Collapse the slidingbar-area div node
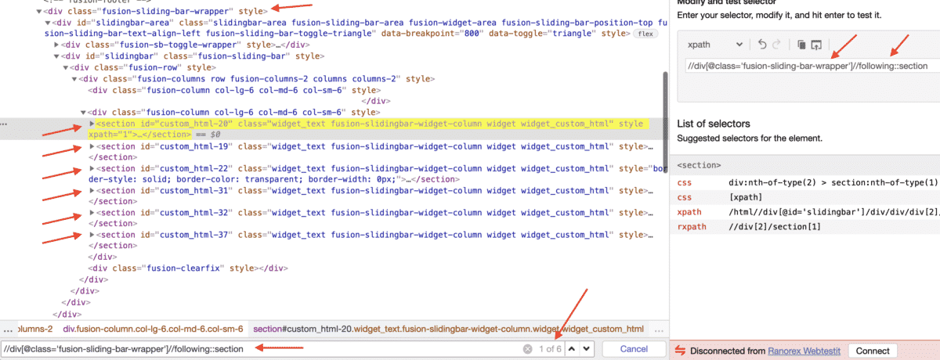This screenshot has width=940, height=360. pos(47,23)
